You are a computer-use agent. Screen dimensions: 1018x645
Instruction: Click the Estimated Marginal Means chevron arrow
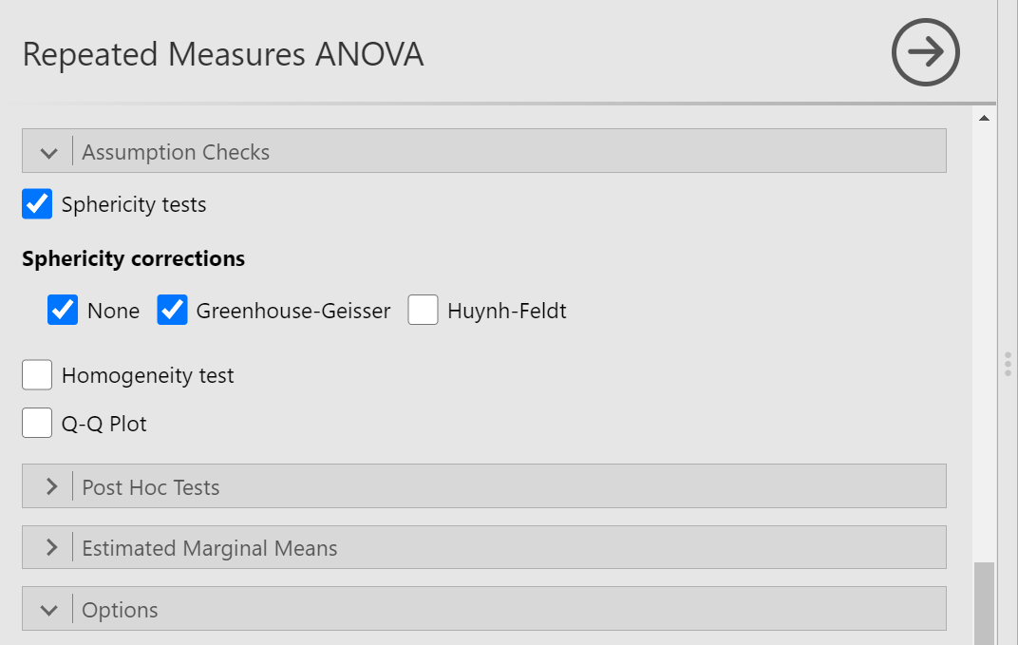click(51, 547)
